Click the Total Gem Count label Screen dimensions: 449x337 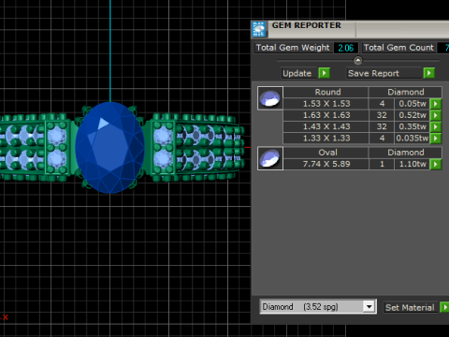click(398, 48)
